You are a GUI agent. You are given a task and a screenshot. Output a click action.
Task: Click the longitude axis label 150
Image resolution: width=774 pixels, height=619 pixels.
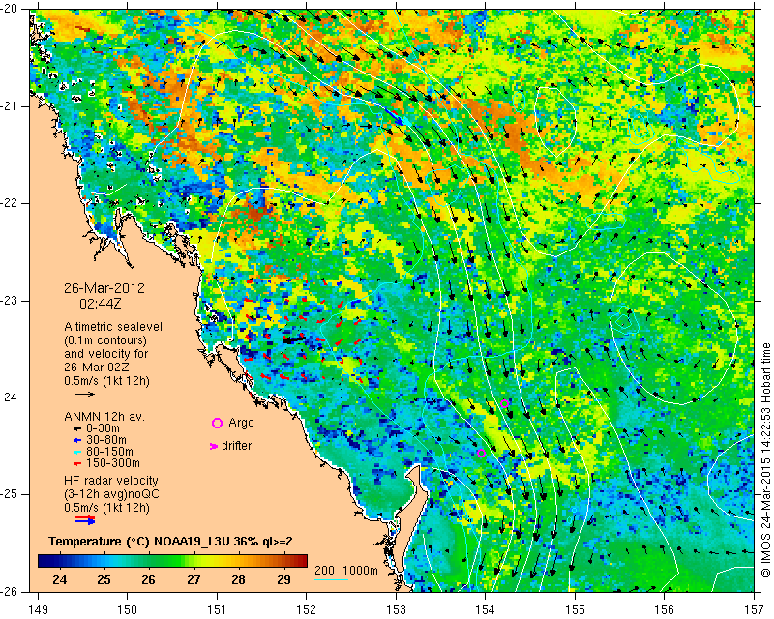click(x=128, y=610)
